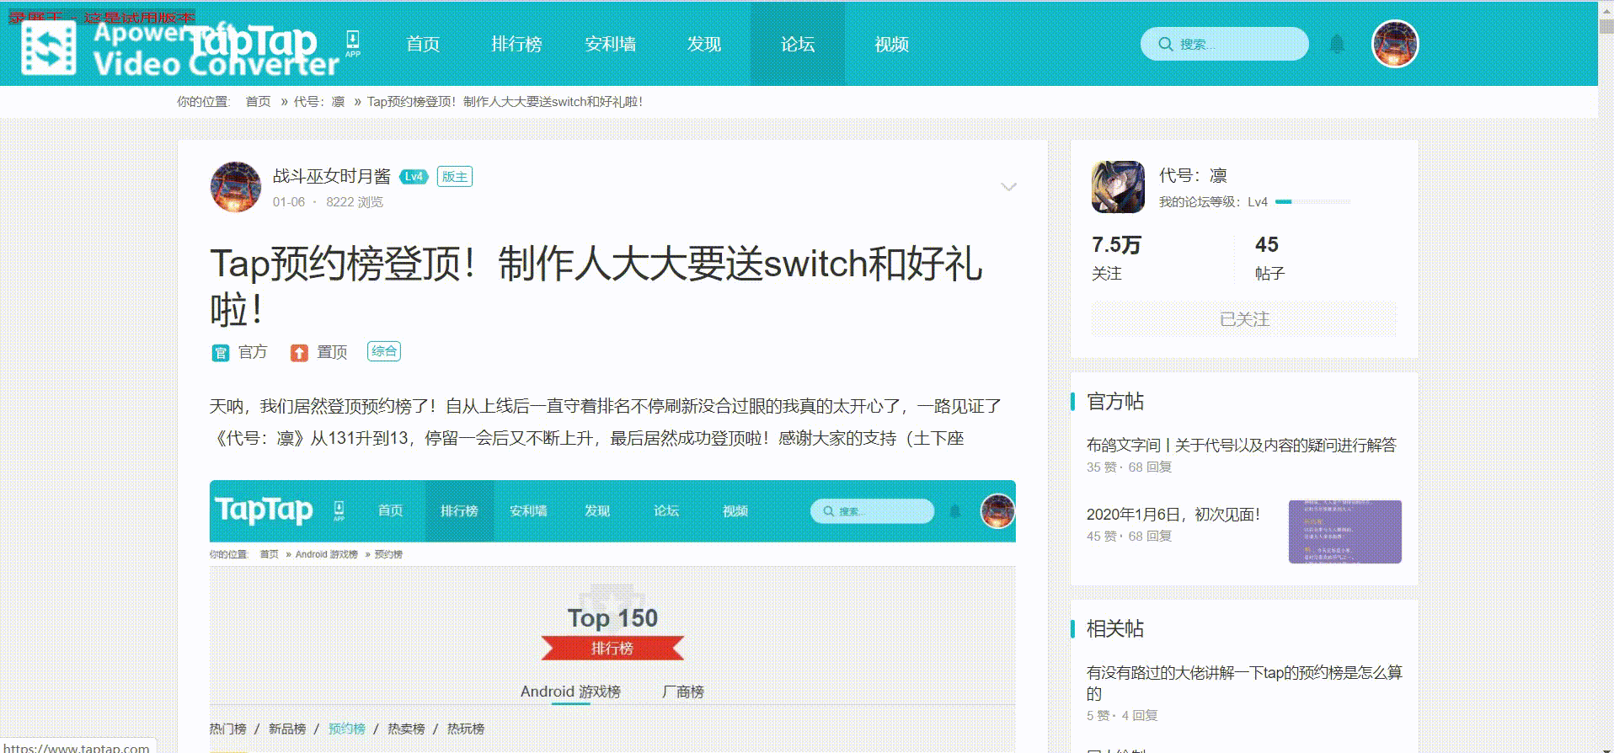This screenshot has width=1614, height=753.
Task: Click 5 赞 · 4 回复 stats
Action: point(1122,716)
